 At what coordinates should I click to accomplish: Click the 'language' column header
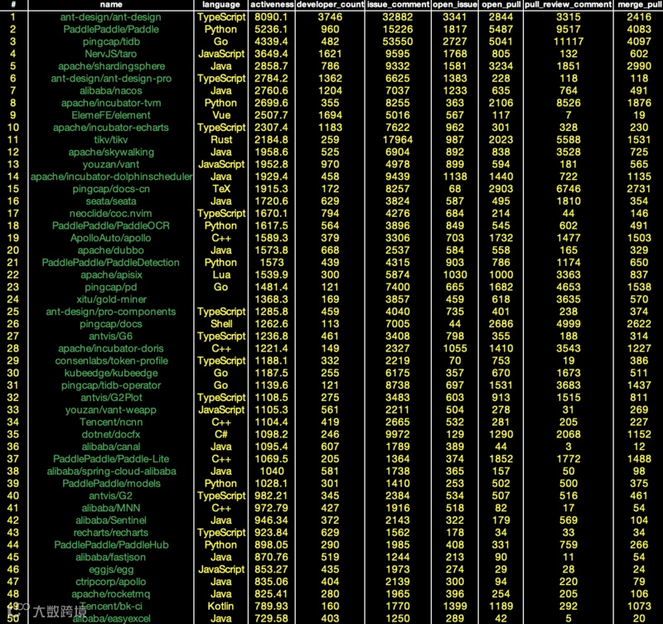click(x=221, y=5)
